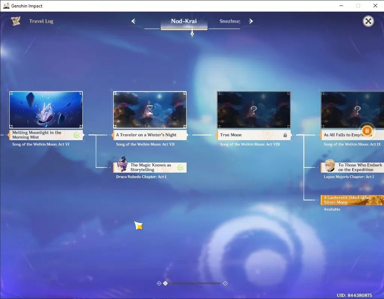Click the Travel Log book icon
Viewport: 384px width, 299px height.
(16, 21)
